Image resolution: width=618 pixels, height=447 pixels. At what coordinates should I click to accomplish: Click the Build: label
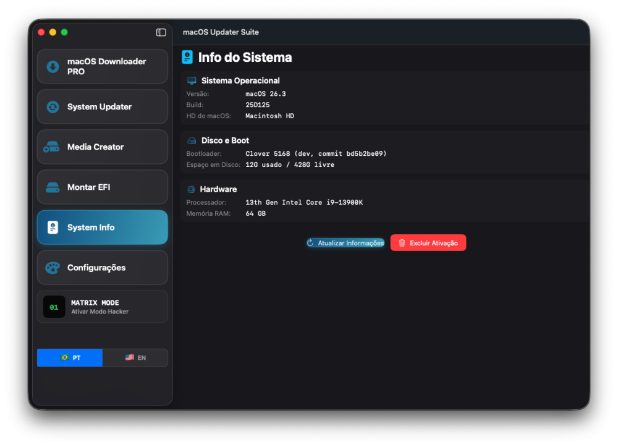point(195,105)
